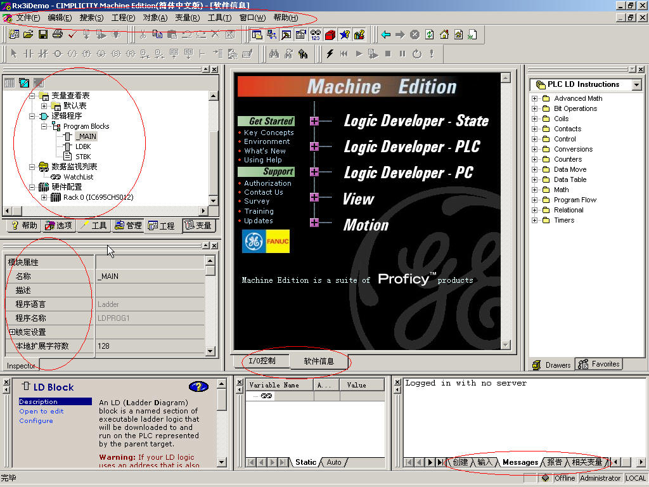This screenshot has height=487, width=649.
Task: Click the 本地扩展字符数 value 128
Action: click(150, 346)
